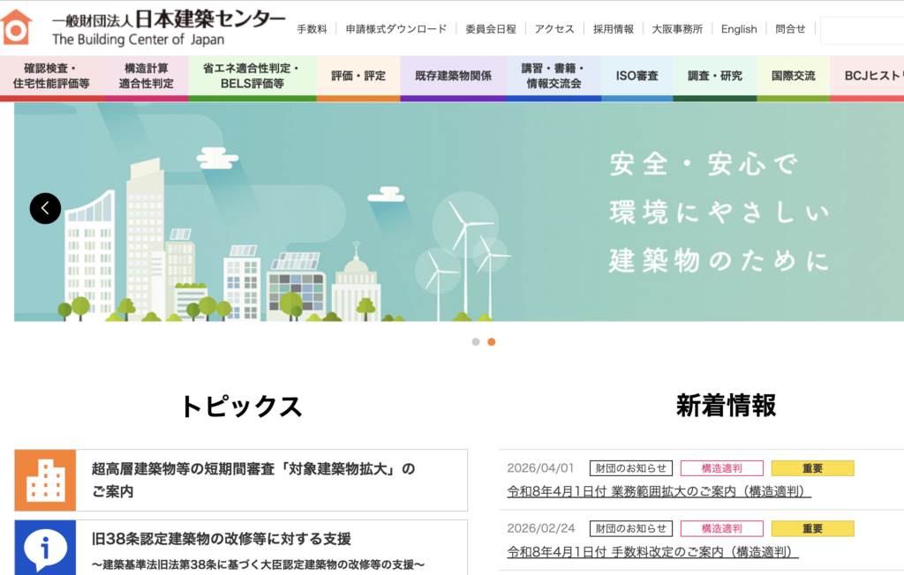
Task: Click the 構造適判 tag on 2026/02/24 news
Action: tap(721, 528)
